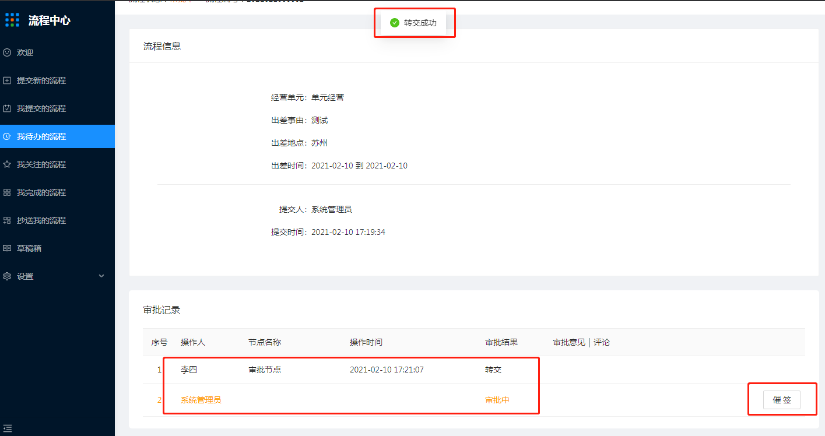Click the 出差地点 value 苏州

[320, 143]
